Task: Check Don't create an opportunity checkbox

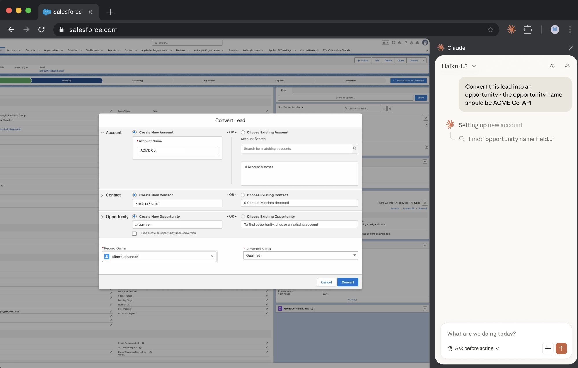Action: (x=135, y=233)
